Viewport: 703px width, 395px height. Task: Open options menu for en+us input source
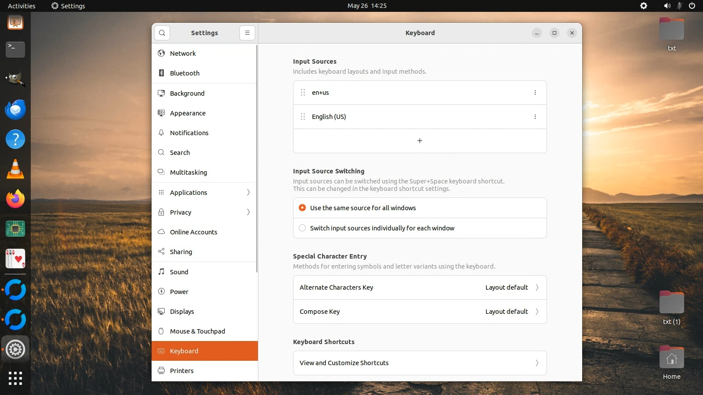pyautogui.click(x=535, y=93)
